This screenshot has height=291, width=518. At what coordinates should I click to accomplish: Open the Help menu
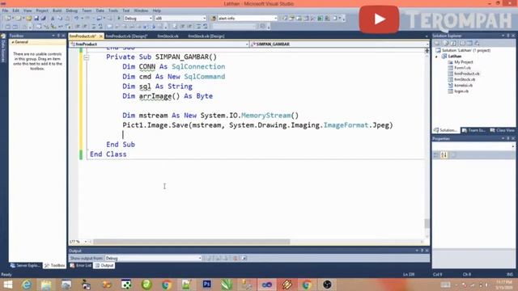(x=156, y=11)
